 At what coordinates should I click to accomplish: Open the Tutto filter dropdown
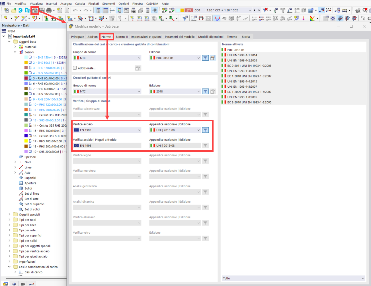[x=293, y=278]
